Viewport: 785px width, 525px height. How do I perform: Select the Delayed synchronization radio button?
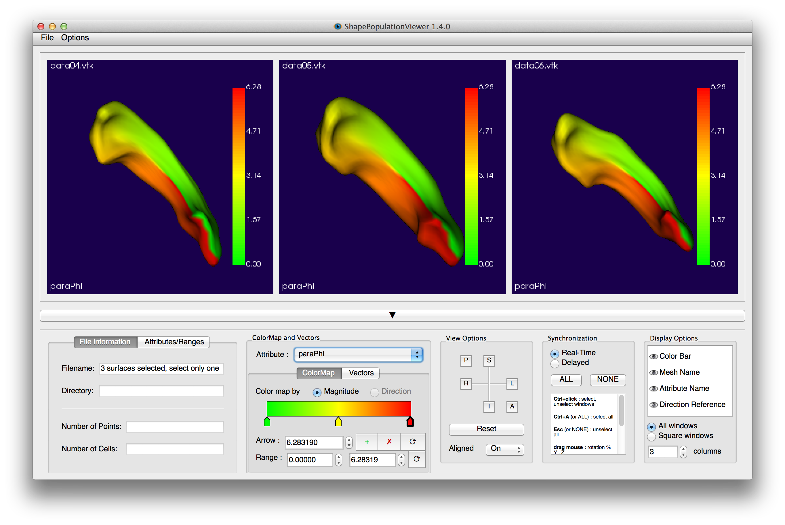(555, 363)
